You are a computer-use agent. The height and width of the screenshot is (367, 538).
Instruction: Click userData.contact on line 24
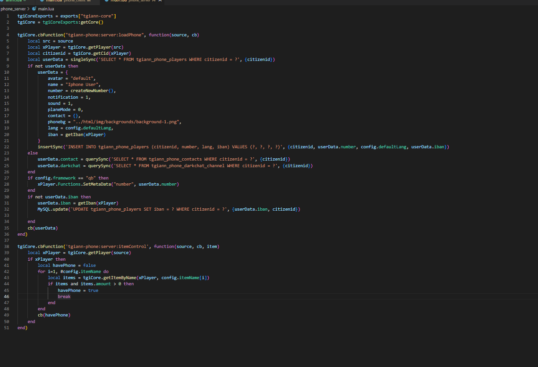pyautogui.click(x=58, y=160)
